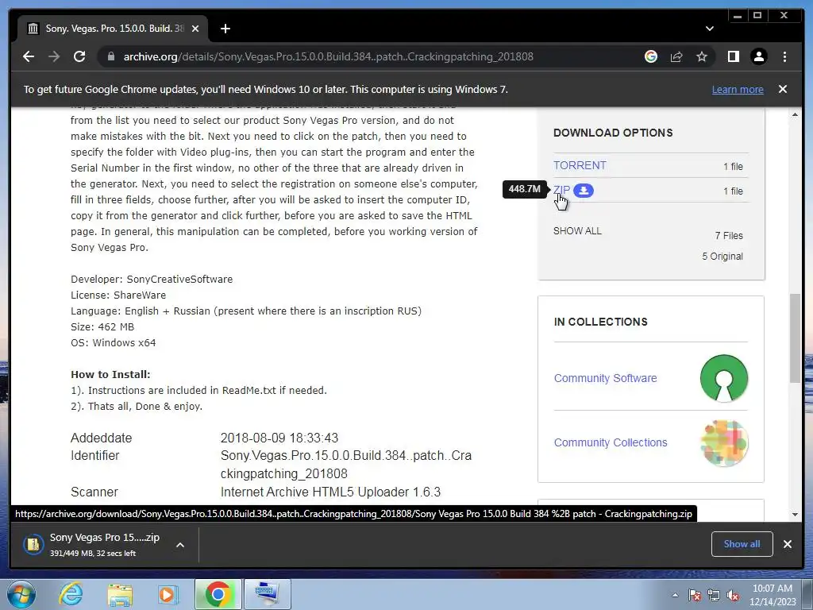The image size is (813, 610).
Task: Open the Learn more link
Action: (x=738, y=89)
